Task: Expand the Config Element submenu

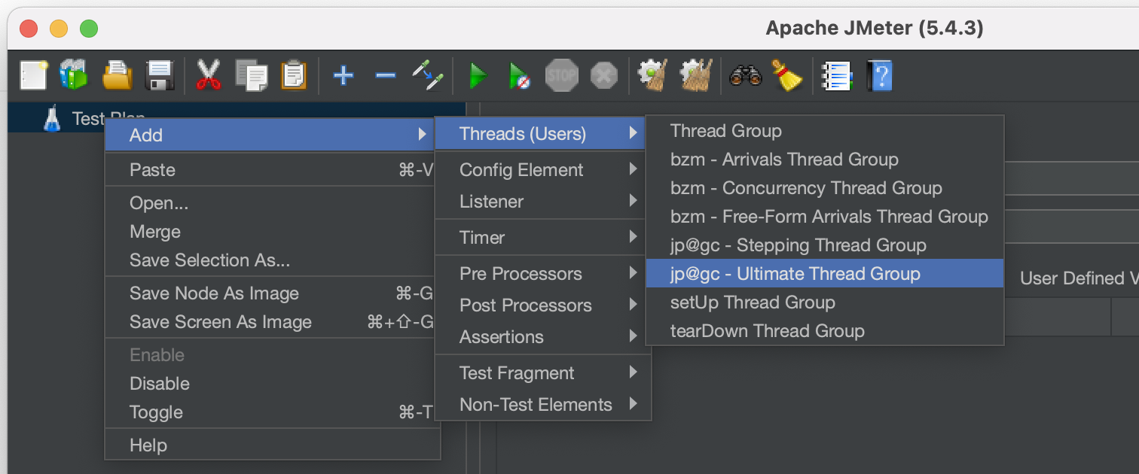Action: (541, 170)
